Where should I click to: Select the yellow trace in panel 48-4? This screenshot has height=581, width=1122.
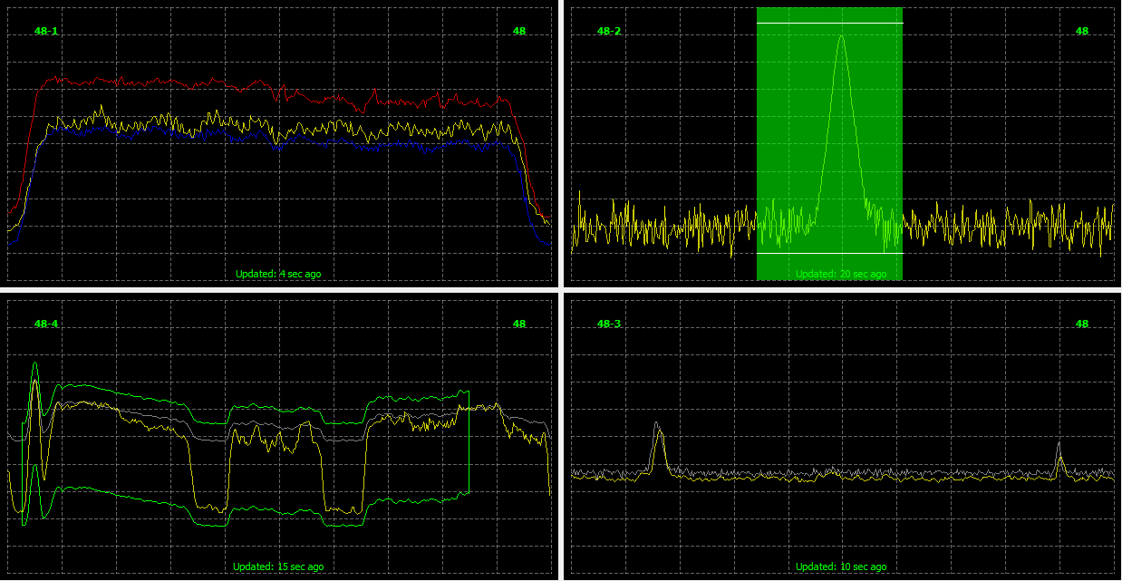coord(272,444)
